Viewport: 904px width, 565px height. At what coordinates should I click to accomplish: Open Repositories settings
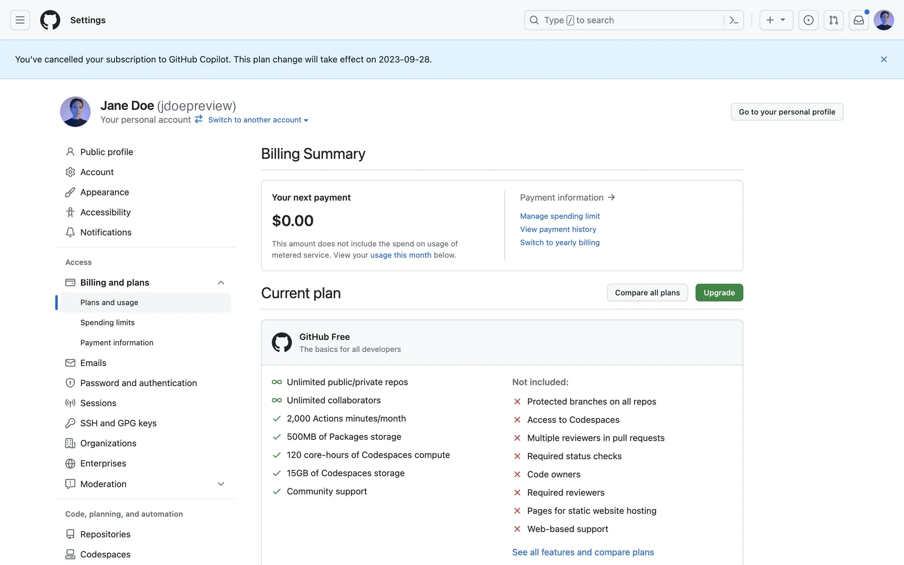[145, 534]
